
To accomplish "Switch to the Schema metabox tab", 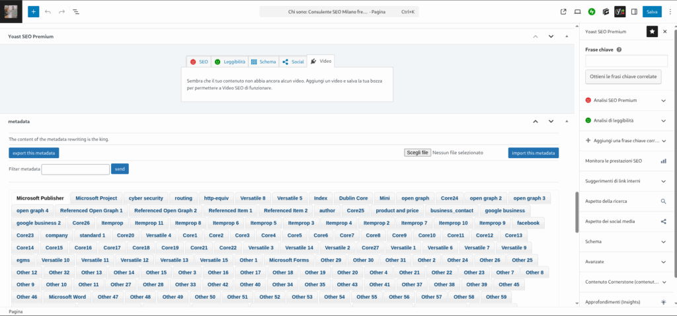I will click(263, 61).
